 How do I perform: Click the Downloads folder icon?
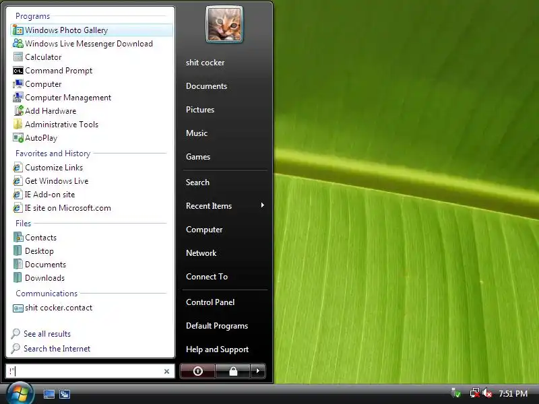[18, 277]
